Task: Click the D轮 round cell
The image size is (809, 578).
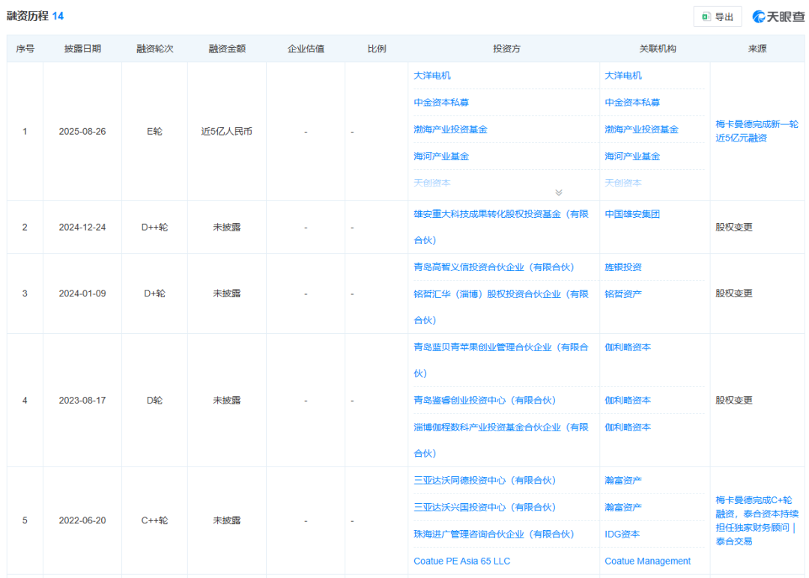Action: 155,400
